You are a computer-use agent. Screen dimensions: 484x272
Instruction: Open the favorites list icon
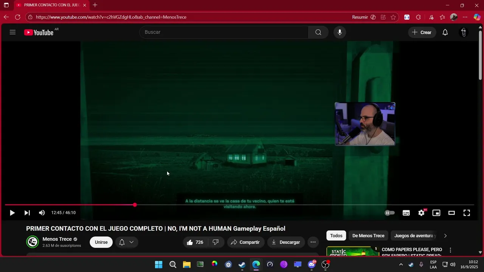[442, 17]
